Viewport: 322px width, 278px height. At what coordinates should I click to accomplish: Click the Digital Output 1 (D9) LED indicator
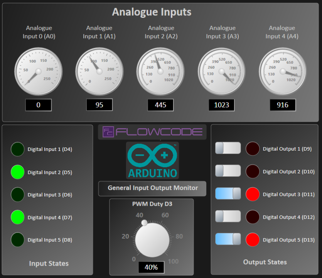point(253,149)
